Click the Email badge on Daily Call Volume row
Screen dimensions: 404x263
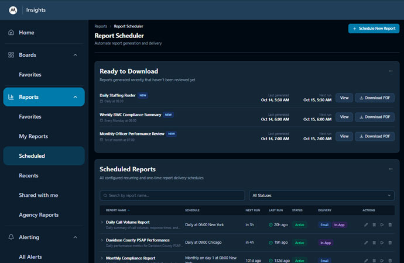[x=324, y=225]
